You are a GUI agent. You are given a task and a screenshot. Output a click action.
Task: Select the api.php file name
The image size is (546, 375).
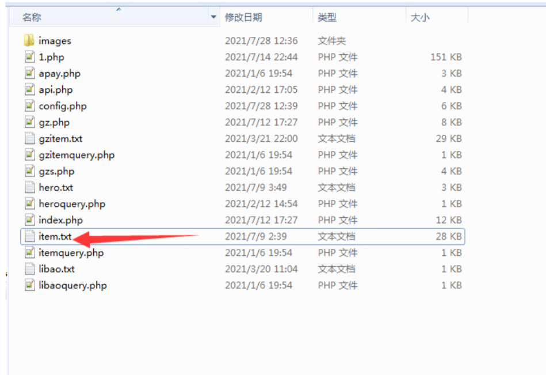pyautogui.click(x=56, y=90)
